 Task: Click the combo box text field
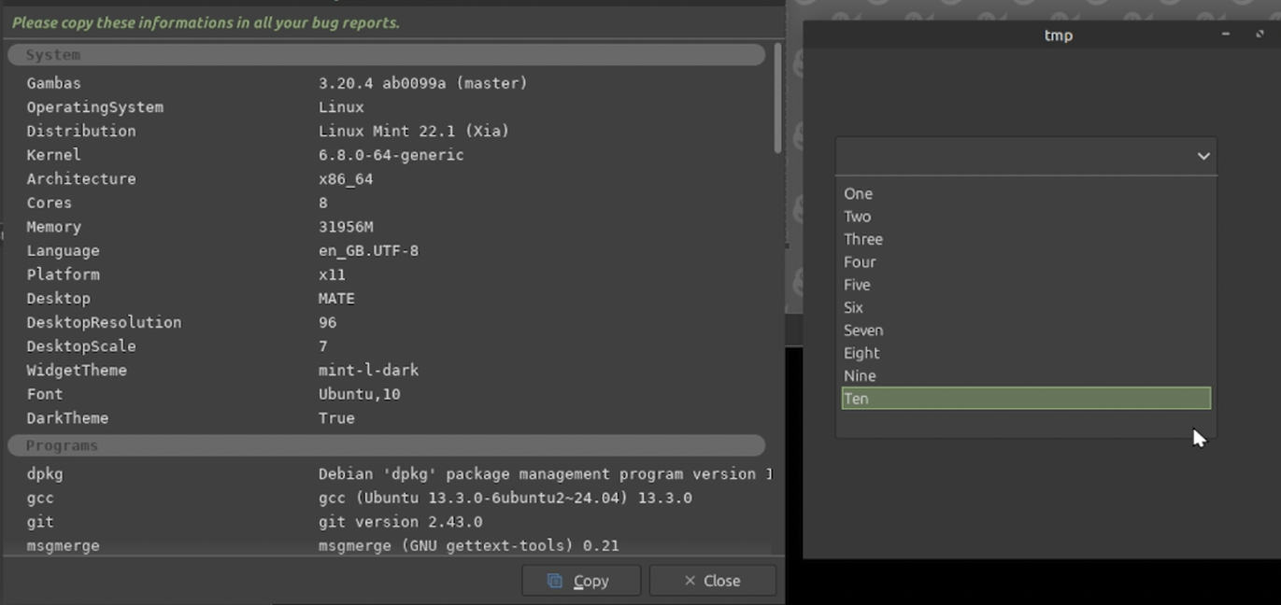point(1009,157)
